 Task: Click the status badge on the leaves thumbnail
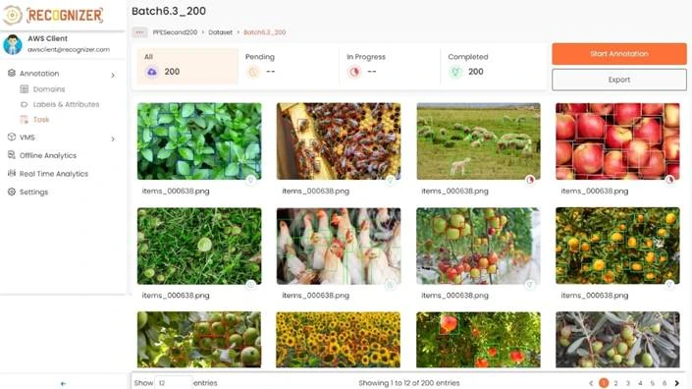[250, 180]
